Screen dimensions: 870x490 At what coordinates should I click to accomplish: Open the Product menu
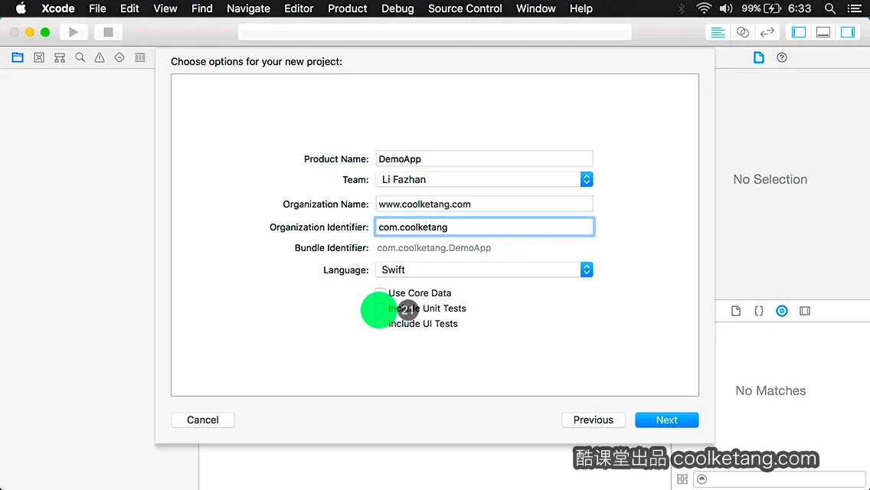pos(348,8)
